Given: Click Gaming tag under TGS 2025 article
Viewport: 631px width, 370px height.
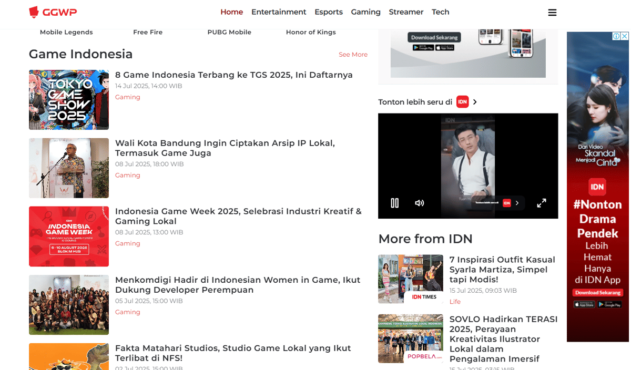Looking at the screenshot, I should 128,97.
